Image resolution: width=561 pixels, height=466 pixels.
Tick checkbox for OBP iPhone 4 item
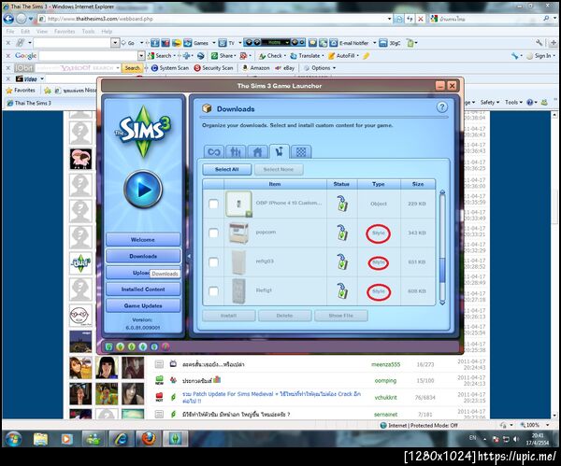point(213,204)
